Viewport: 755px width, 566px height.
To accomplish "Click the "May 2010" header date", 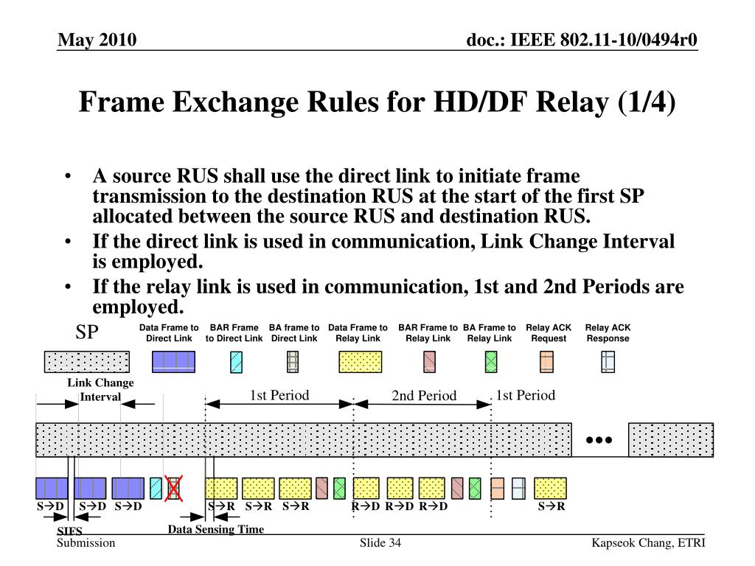I will (97, 40).
